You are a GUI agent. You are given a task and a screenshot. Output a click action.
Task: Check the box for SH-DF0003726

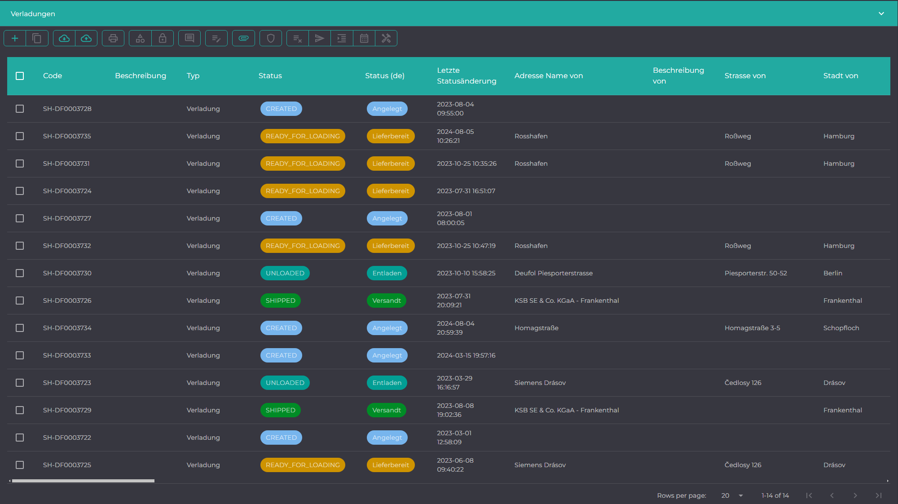[x=20, y=301]
